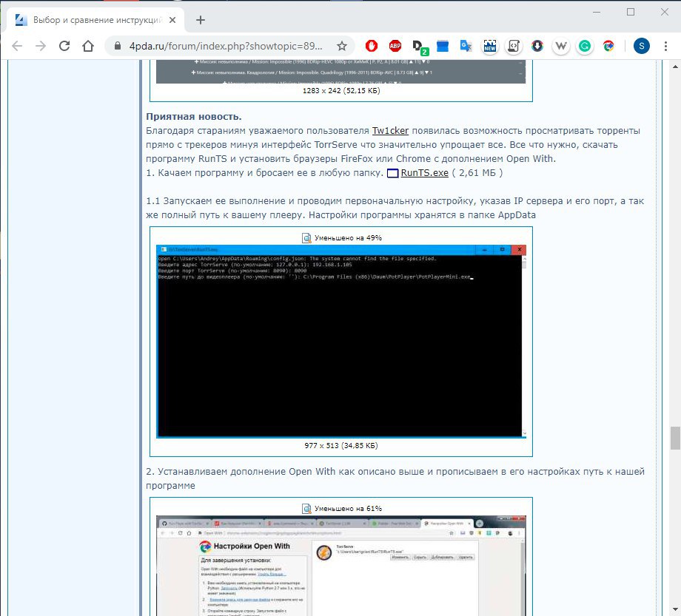The image size is (681, 616).
Task: Click the 'Уменьшено на 49%' label
Action: 348,237
